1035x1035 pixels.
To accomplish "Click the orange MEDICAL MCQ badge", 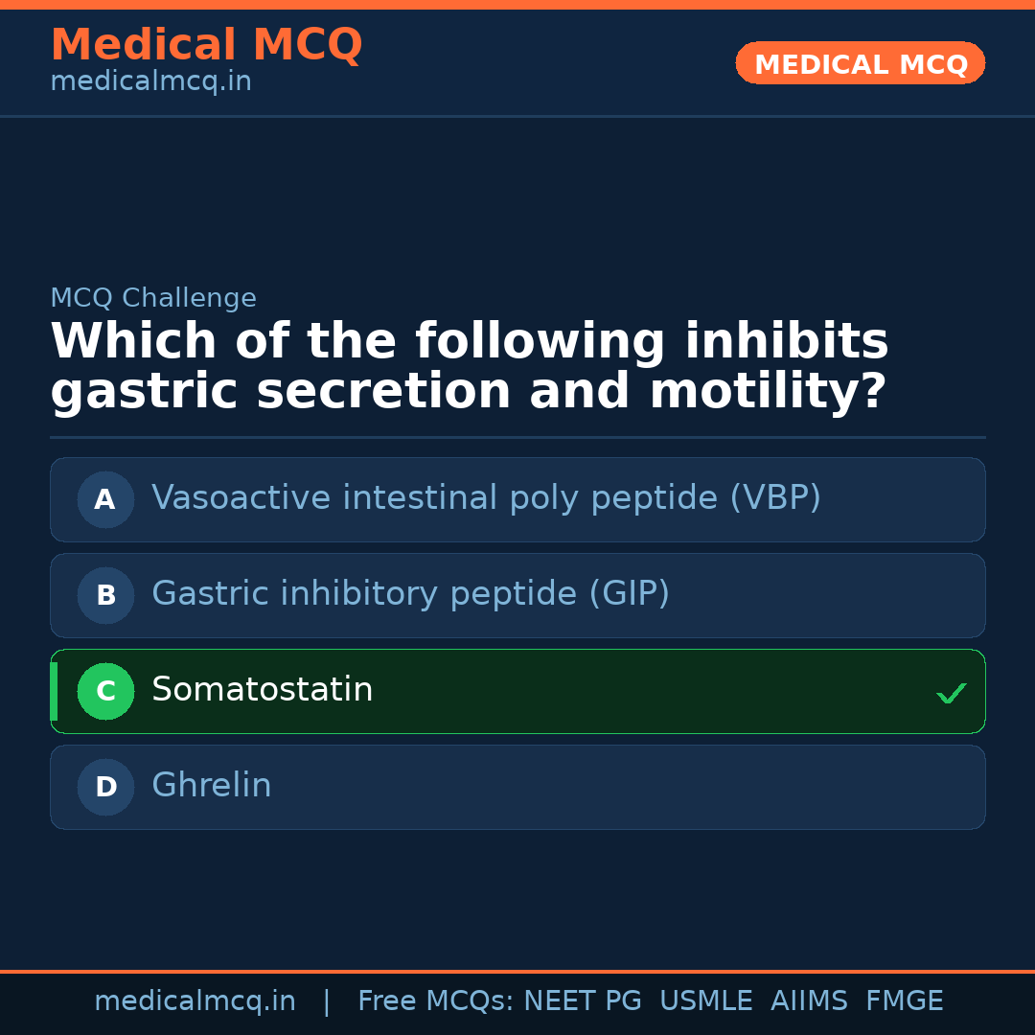I will tap(860, 64).
